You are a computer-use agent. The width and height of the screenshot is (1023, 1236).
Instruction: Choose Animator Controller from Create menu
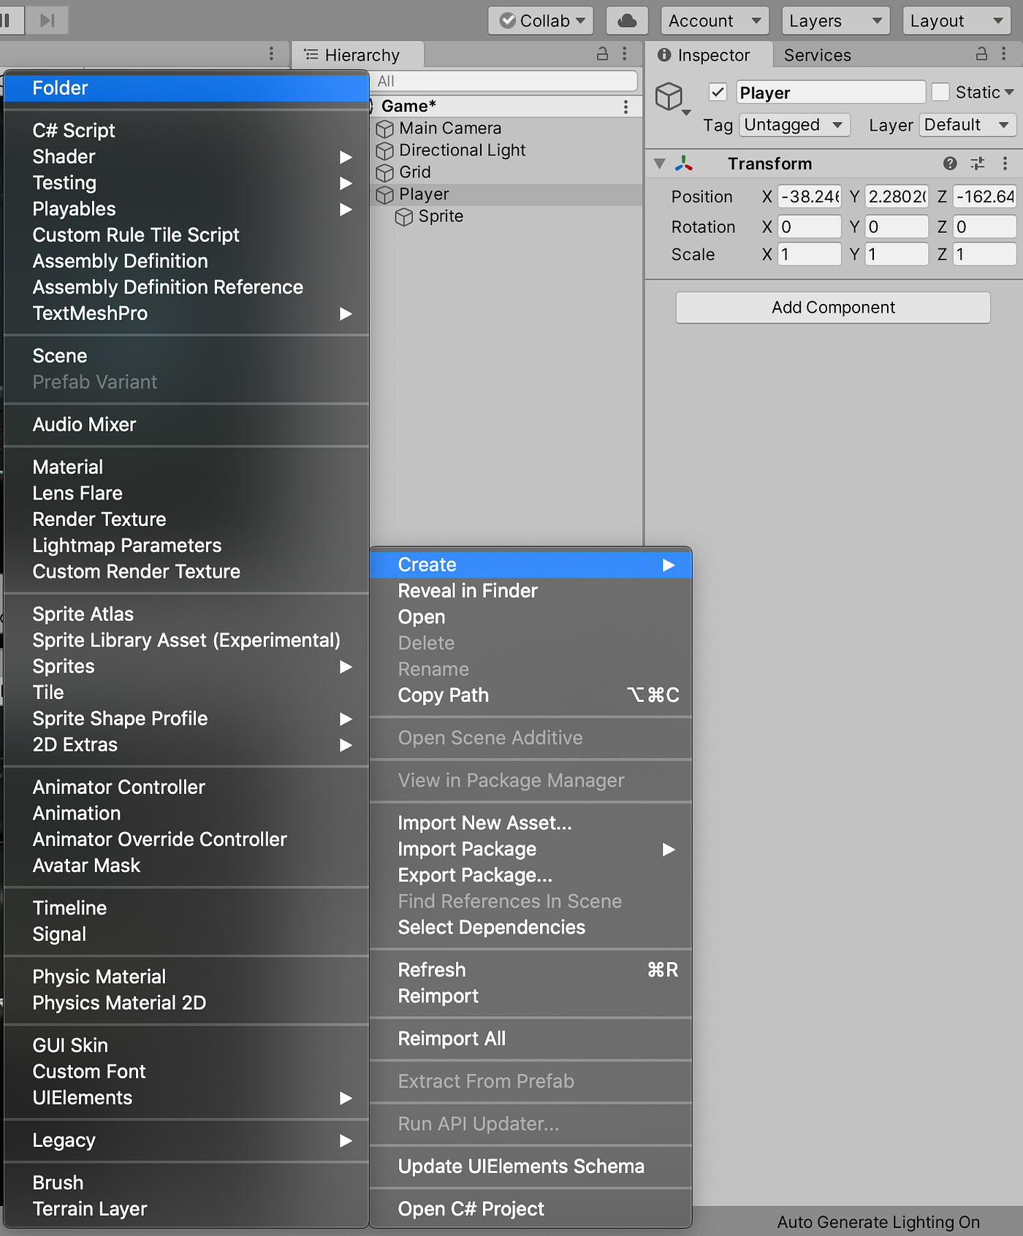pos(186,787)
